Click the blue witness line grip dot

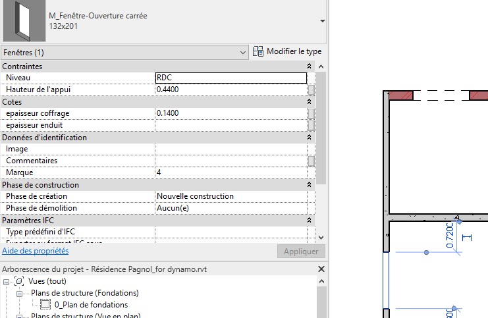426,252
